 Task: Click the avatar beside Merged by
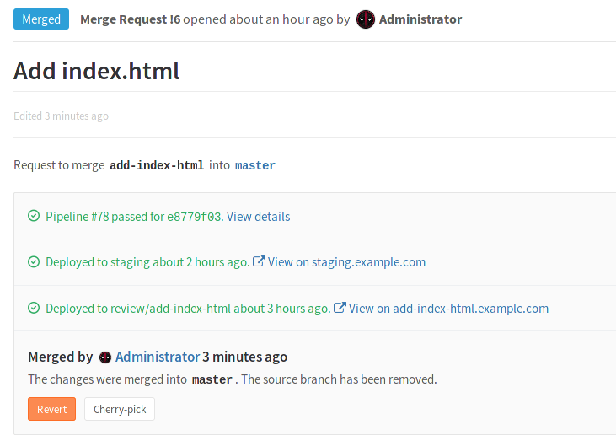(105, 357)
